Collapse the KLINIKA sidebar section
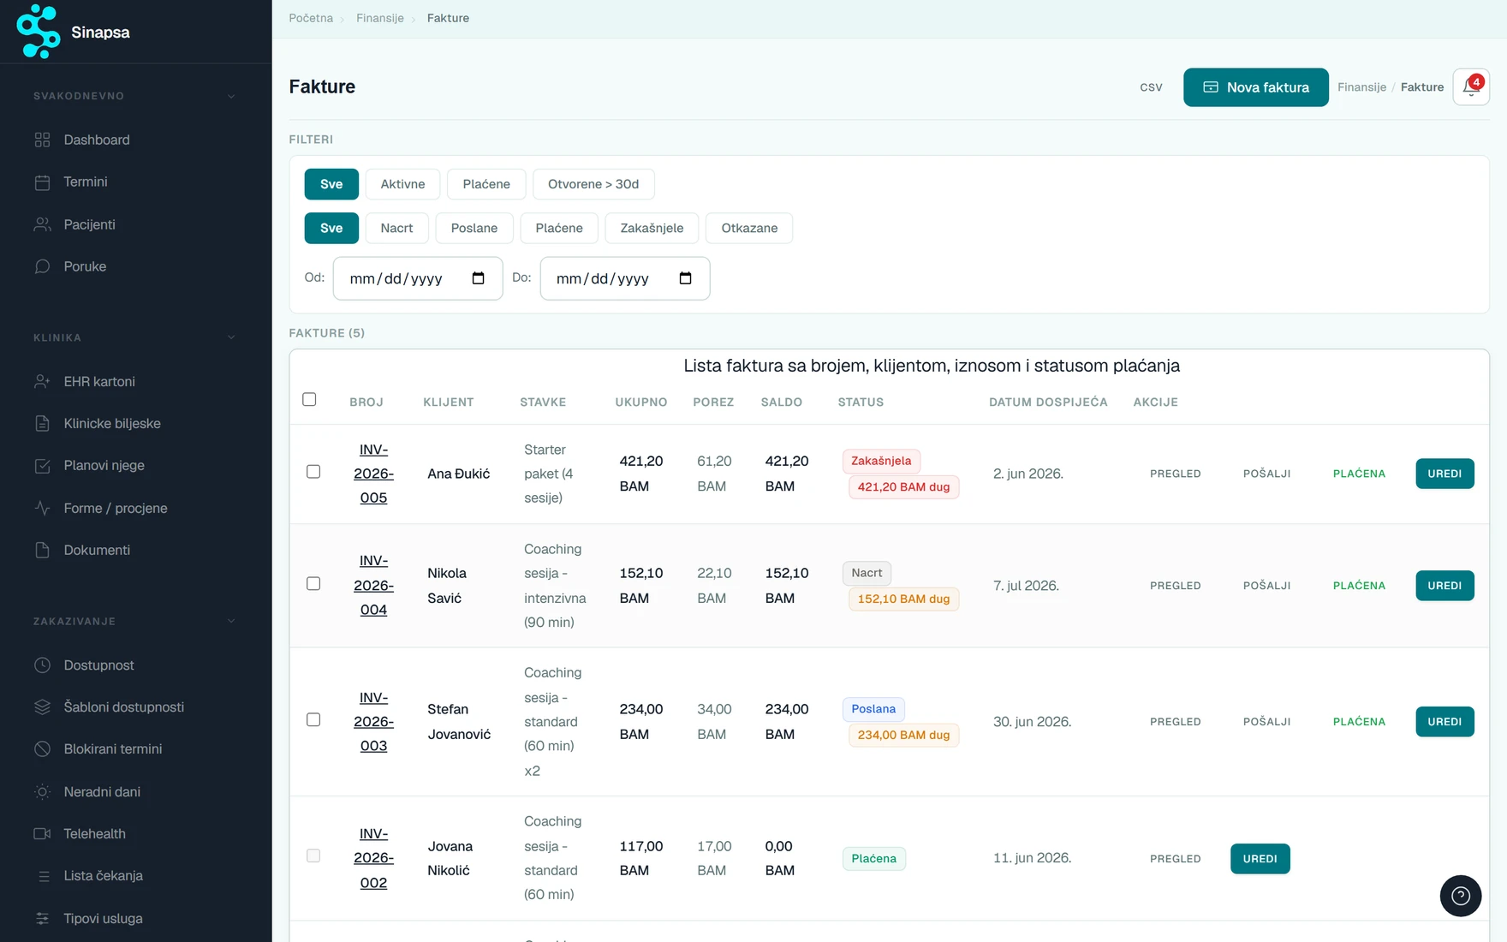 click(231, 337)
